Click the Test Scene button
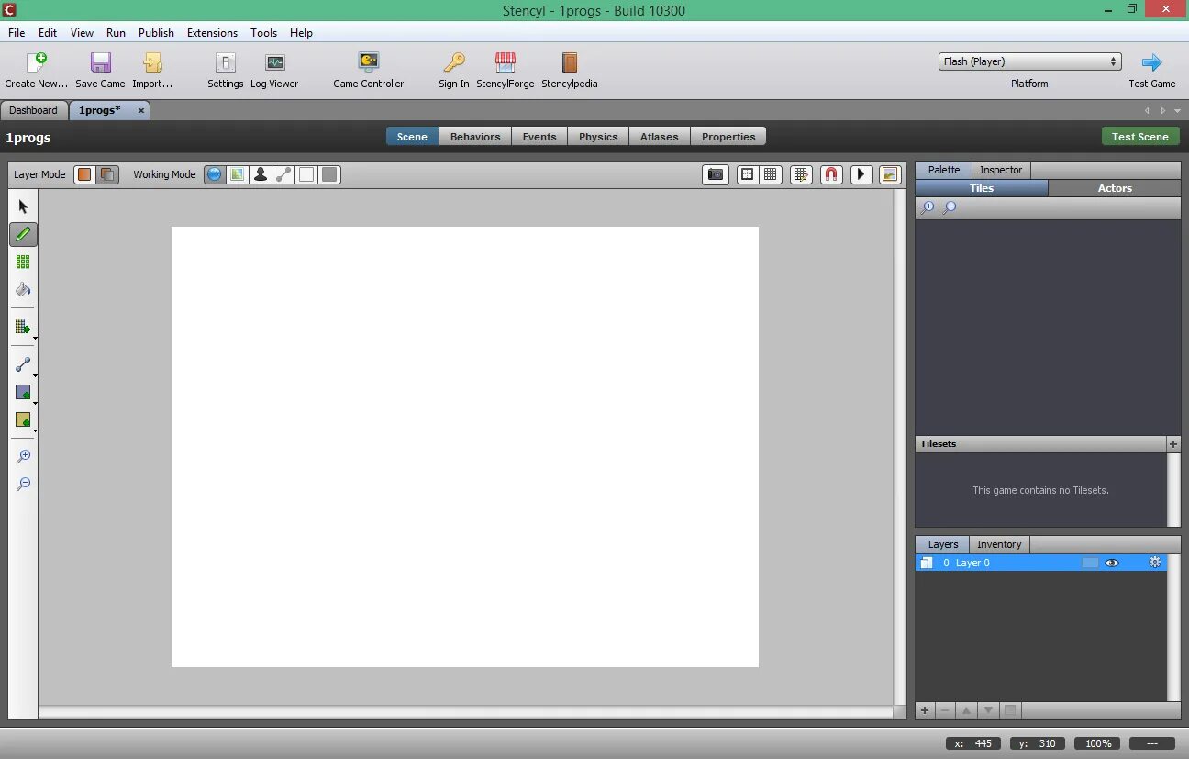The width and height of the screenshot is (1189, 759). tap(1139, 137)
